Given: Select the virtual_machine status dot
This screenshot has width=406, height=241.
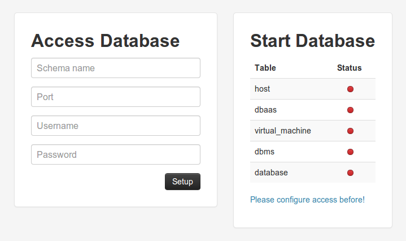Looking at the screenshot, I should pyautogui.click(x=350, y=131).
